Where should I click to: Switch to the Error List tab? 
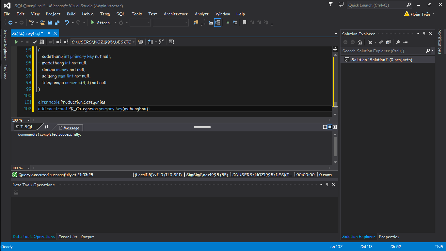[x=68, y=237]
